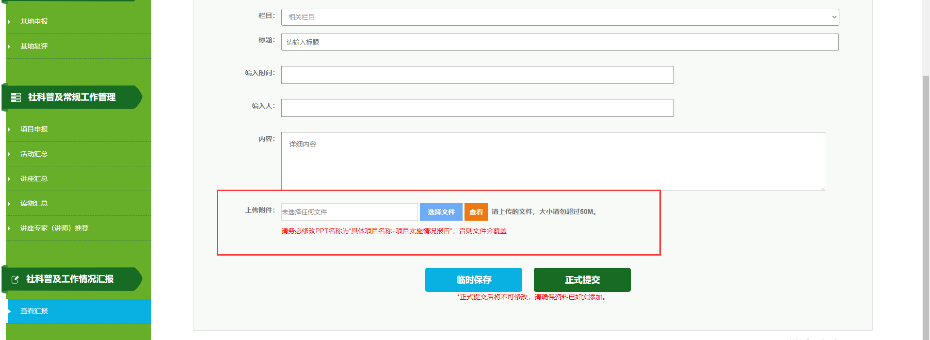
Task: Open 讲座专家（讲师）推荐 page
Action: pyautogui.click(x=54, y=228)
